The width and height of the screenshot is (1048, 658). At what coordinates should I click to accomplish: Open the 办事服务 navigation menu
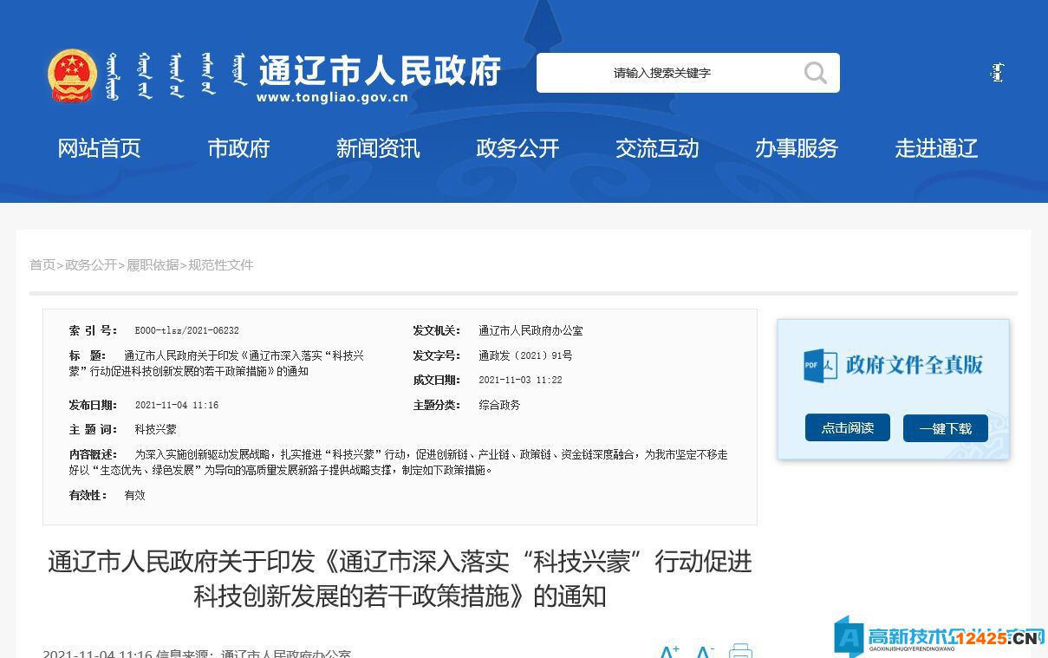click(x=797, y=148)
